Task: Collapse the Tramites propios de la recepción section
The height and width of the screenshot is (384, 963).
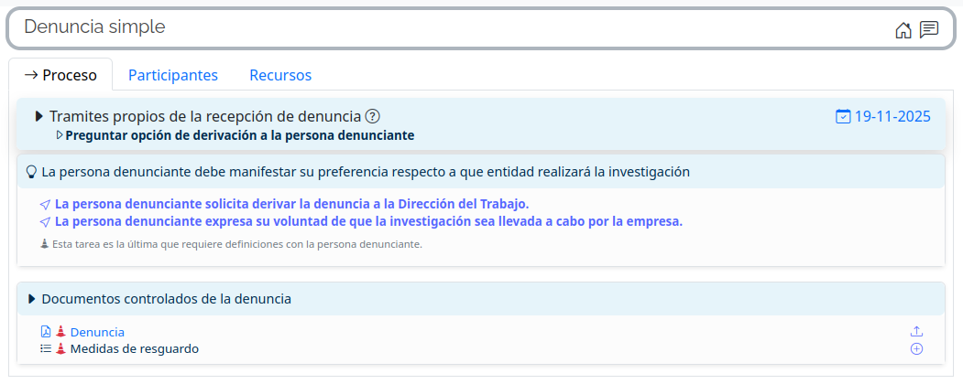Action: click(39, 116)
